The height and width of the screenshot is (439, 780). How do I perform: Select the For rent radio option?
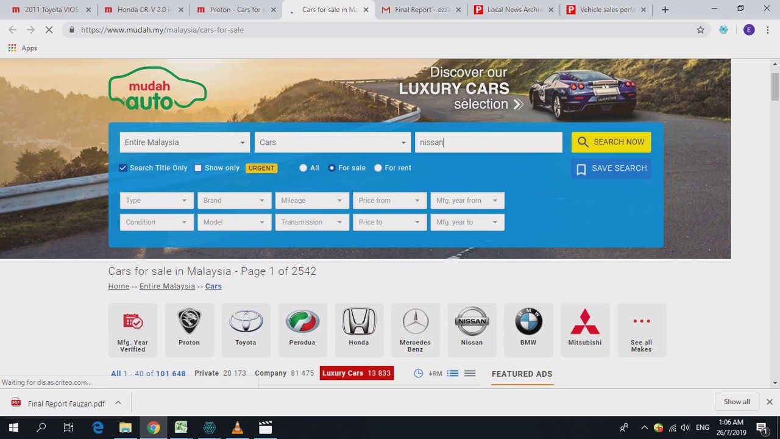click(378, 168)
